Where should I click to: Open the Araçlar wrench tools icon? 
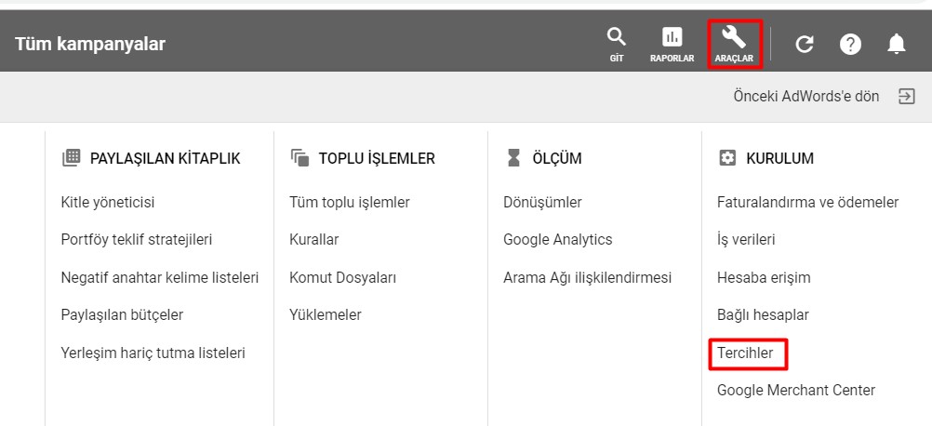734,42
